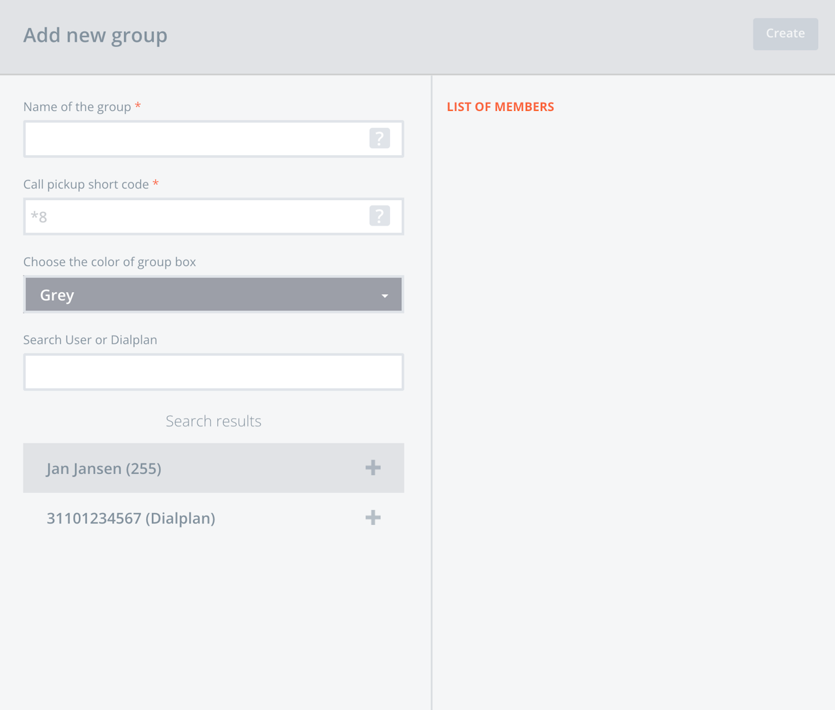The width and height of the screenshot is (835, 710).
Task: Click the empty members list area
Action: [x=633, y=391]
